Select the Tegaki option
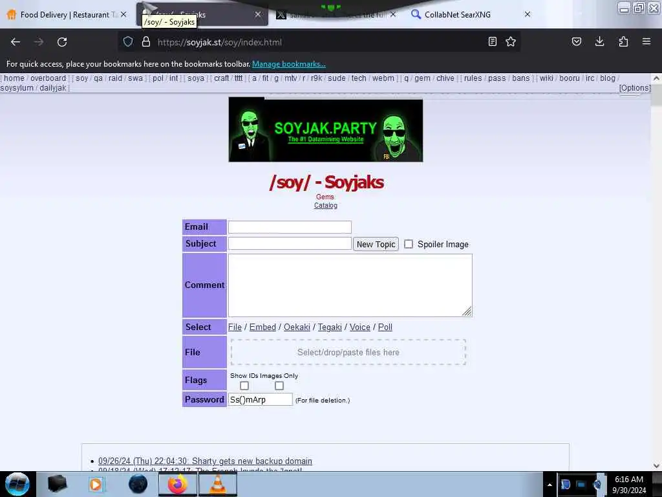The height and width of the screenshot is (497, 662). (x=330, y=327)
